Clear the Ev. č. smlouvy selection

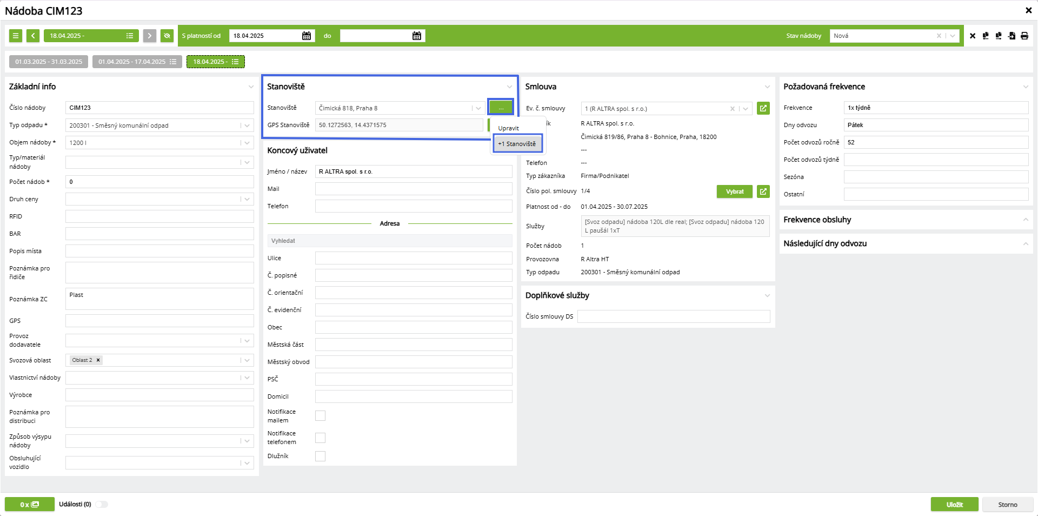(x=733, y=109)
